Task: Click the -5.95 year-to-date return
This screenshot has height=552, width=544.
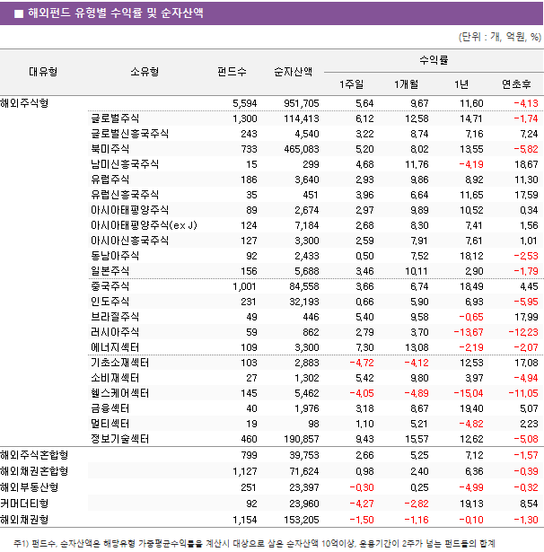Action: tap(526, 302)
